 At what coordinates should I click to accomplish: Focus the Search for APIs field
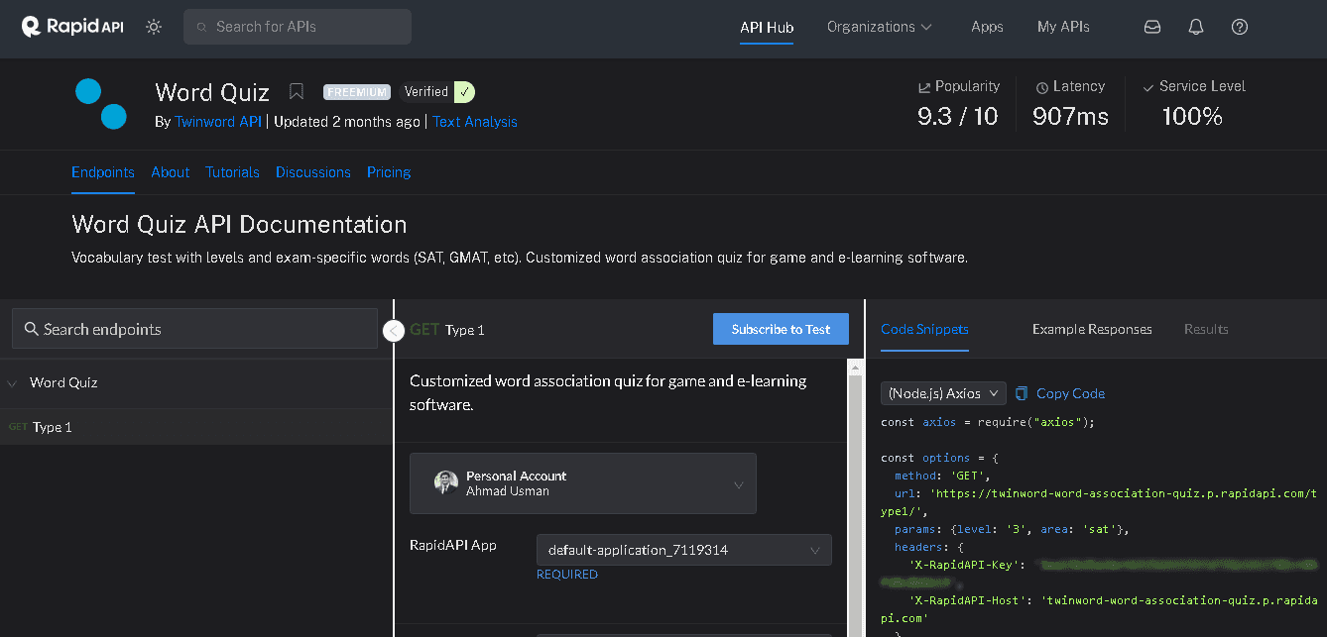(x=298, y=27)
